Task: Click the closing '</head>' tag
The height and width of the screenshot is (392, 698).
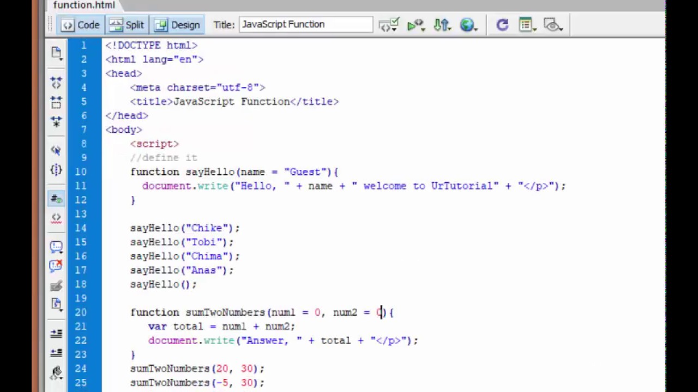Action: 127,115
